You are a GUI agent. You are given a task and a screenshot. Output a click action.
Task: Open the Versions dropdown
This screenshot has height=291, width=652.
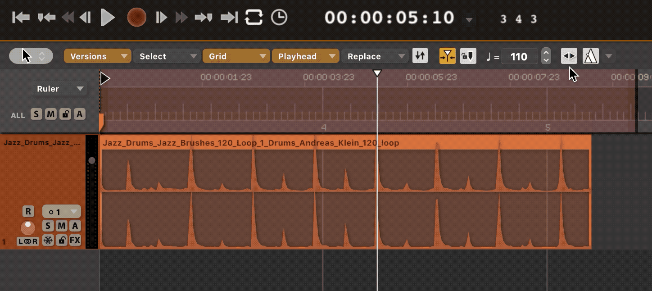point(98,56)
